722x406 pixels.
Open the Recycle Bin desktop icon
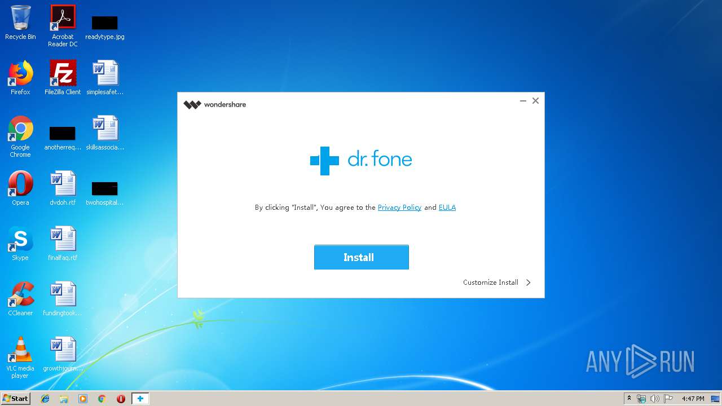click(x=20, y=23)
